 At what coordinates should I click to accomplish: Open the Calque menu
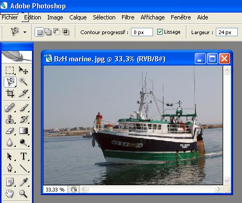(x=78, y=17)
